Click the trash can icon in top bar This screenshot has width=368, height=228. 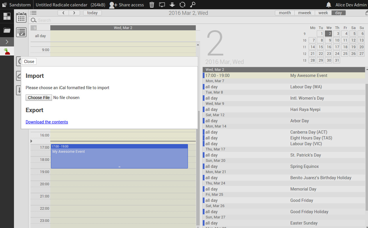coord(152,5)
